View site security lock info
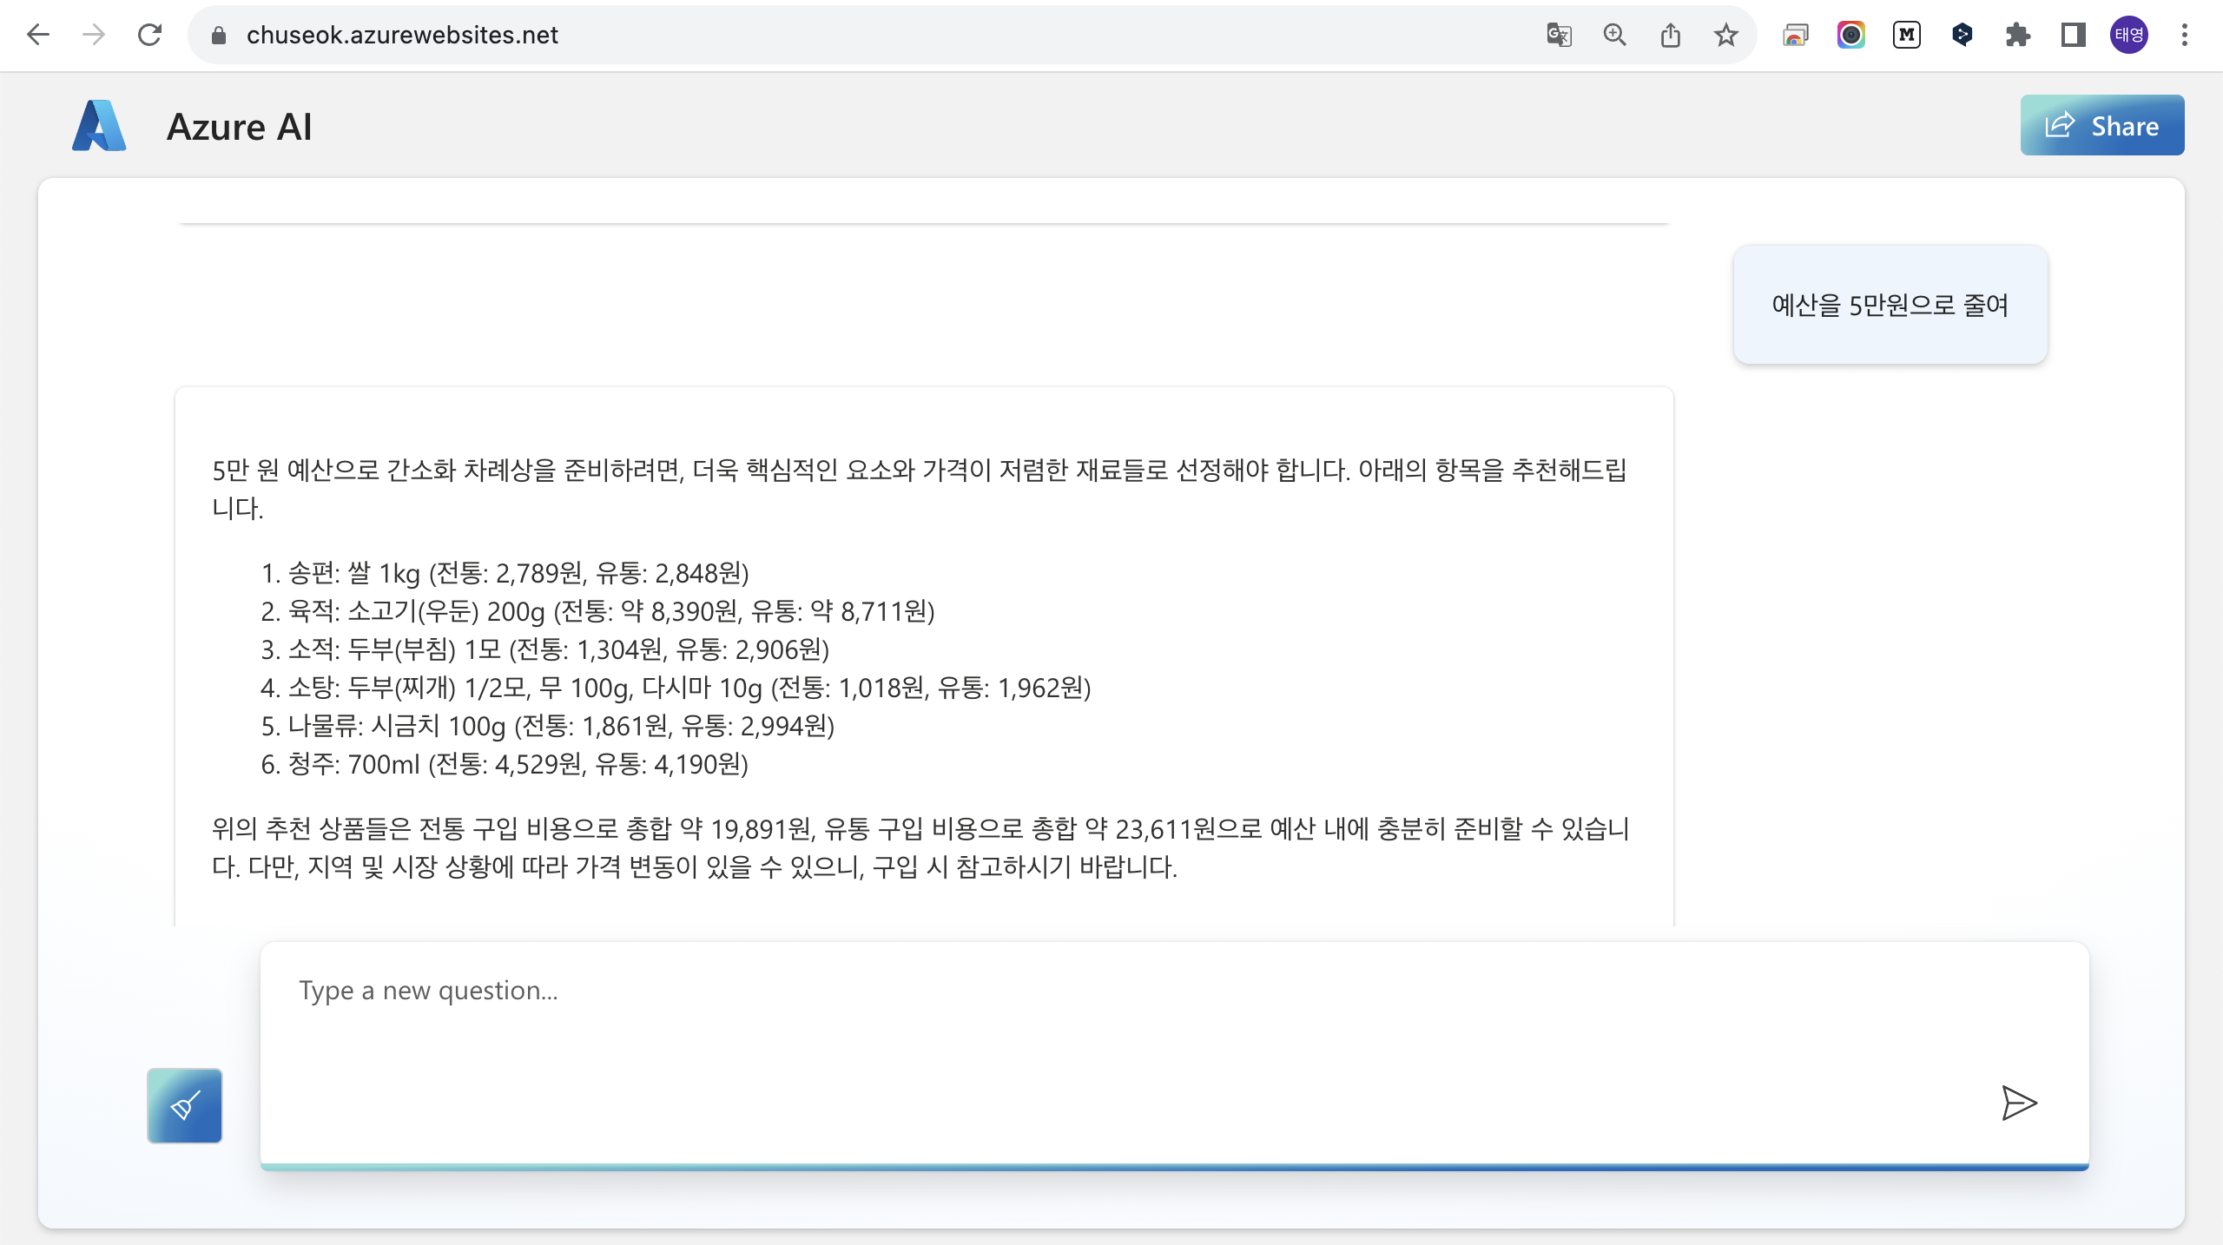Screen dimensions: 2223x1245 pos(219,35)
